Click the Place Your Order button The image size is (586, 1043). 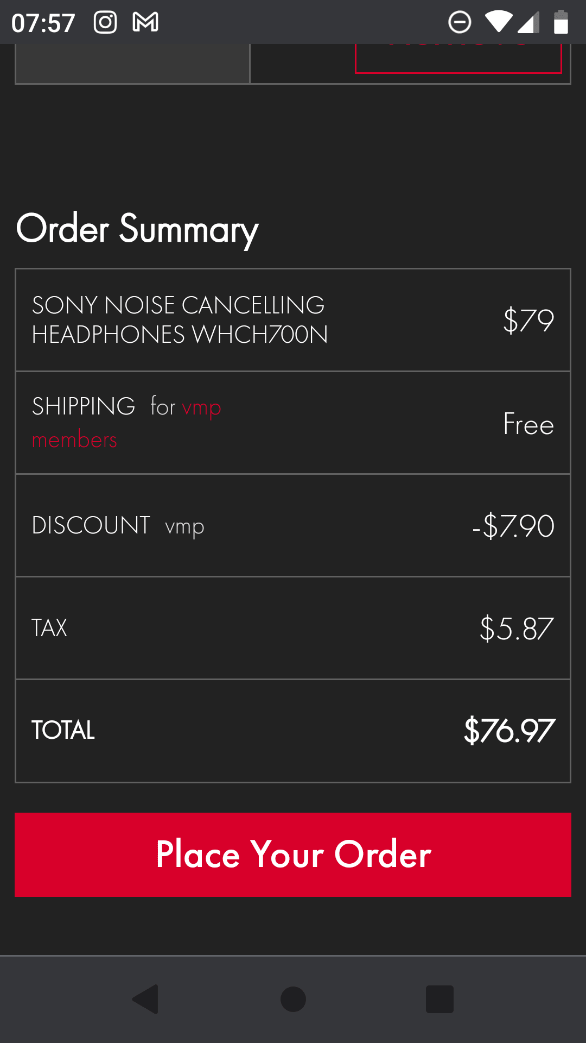pos(293,854)
